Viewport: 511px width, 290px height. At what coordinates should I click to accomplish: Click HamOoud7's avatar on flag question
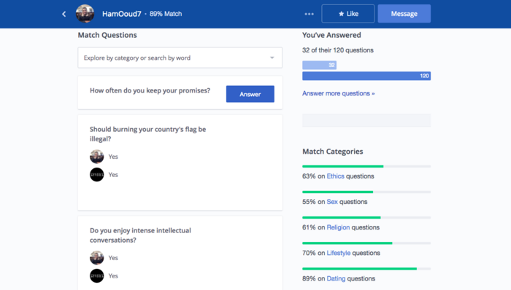click(97, 157)
